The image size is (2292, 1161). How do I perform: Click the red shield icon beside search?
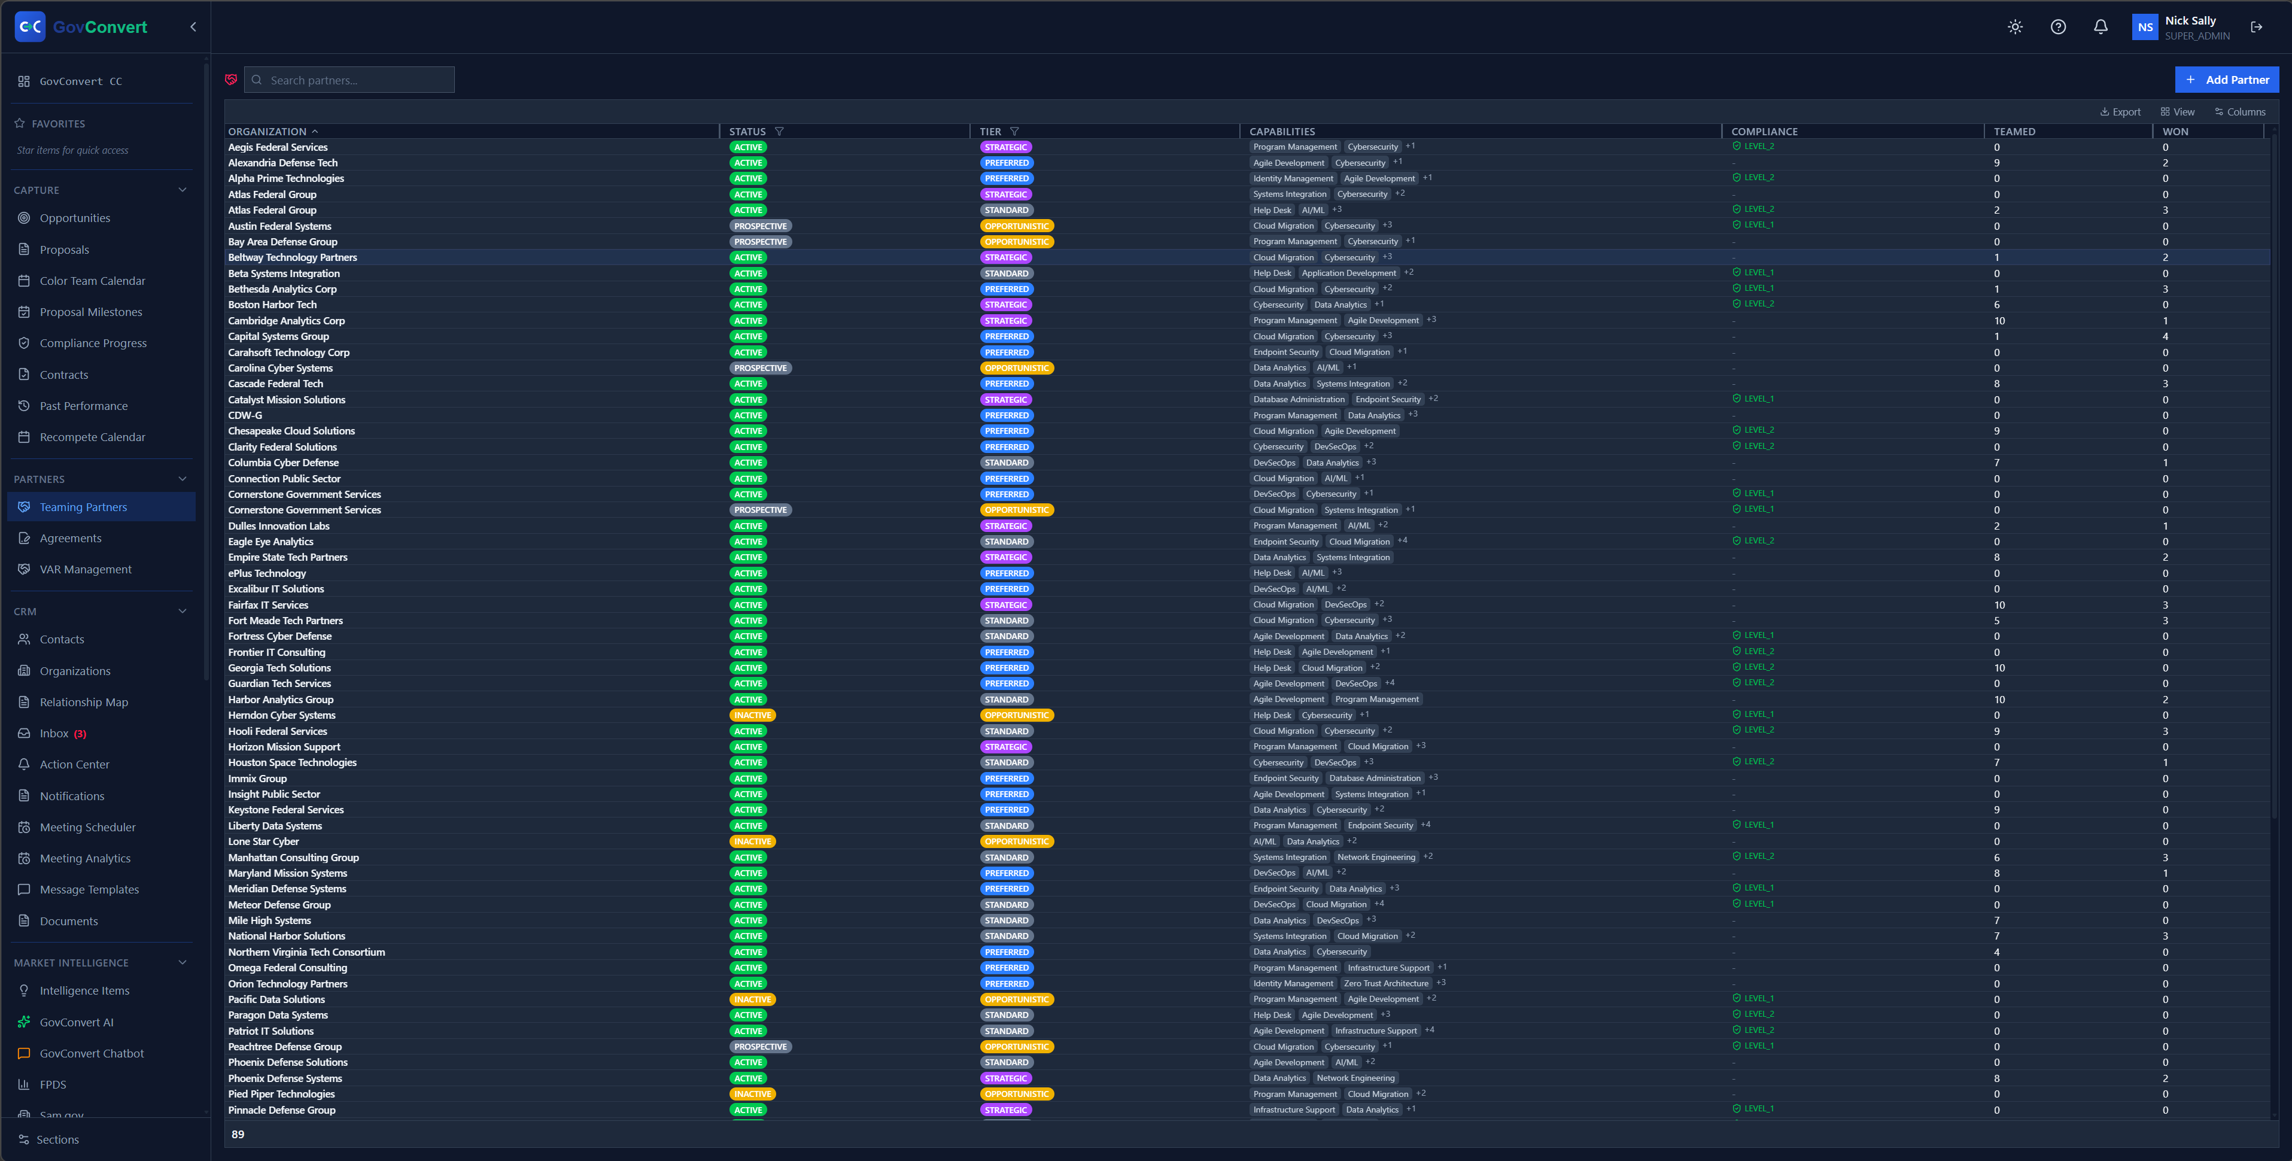pos(232,80)
